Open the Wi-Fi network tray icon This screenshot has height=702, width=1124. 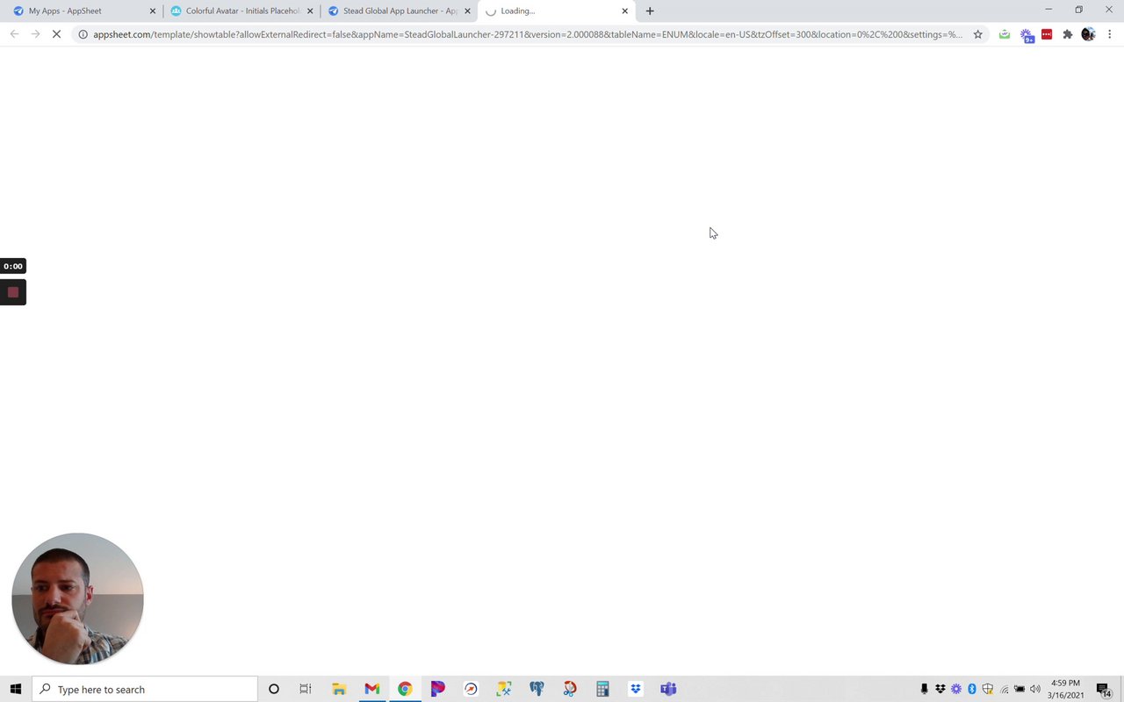tap(1004, 689)
